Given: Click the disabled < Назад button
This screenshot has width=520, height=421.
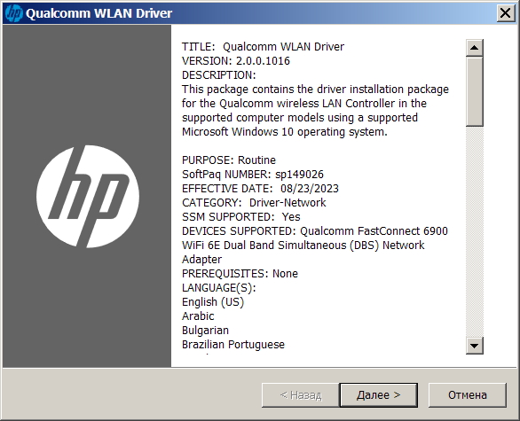Looking at the screenshot, I should click(301, 394).
